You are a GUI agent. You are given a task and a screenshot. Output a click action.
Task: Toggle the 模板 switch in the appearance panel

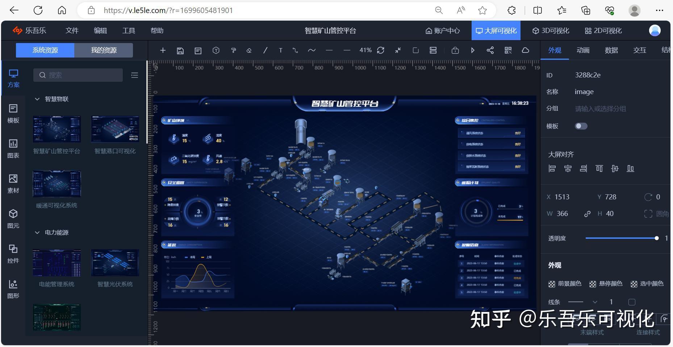click(x=581, y=126)
